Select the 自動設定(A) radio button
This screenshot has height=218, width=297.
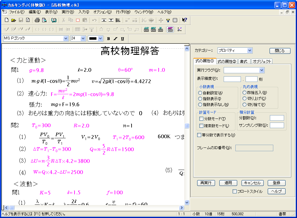click(x=200, y=93)
